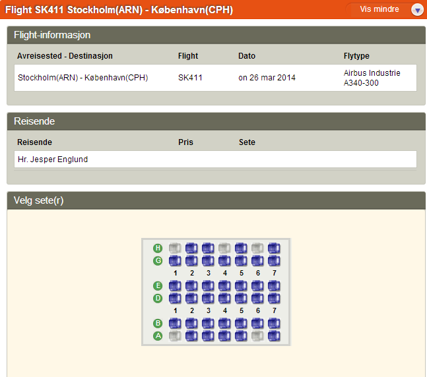Click the Airbus Industrie A340-300 aircraft type
427x377 pixels.
point(372,78)
